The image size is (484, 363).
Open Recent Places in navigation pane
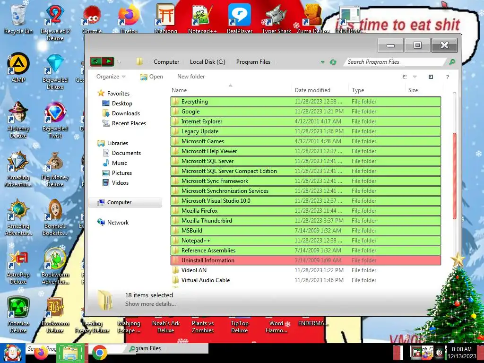pyautogui.click(x=124, y=123)
